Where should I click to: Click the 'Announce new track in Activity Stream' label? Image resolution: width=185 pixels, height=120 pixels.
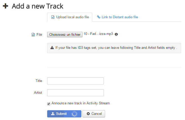click(80, 103)
